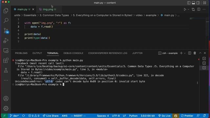Open the Debug Console tab
This screenshot has width=210, height=118.
pyautogui.click(x=73, y=53)
